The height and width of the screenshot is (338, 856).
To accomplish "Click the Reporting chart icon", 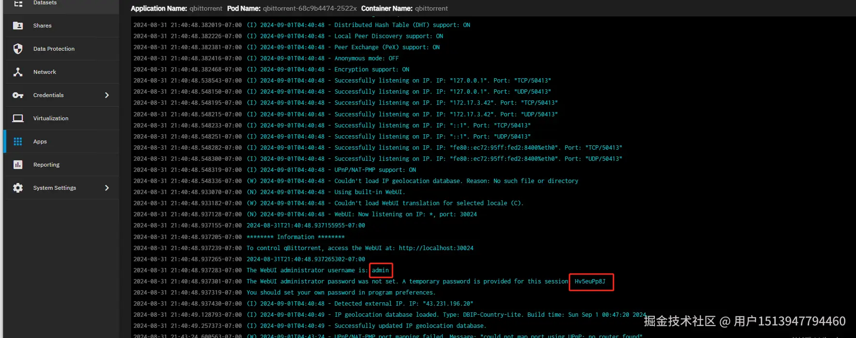I will coord(18,165).
